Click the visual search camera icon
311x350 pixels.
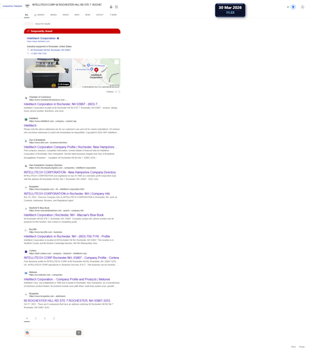[x=116, y=7]
